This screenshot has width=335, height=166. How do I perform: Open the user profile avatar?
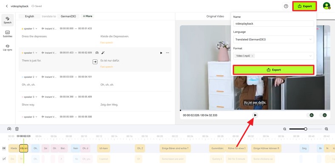point(326,6)
